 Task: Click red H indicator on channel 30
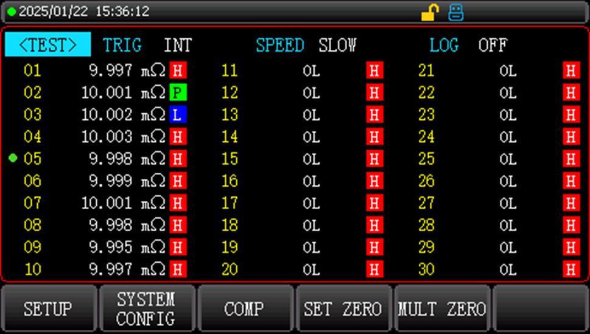click(x=571, y=270)
